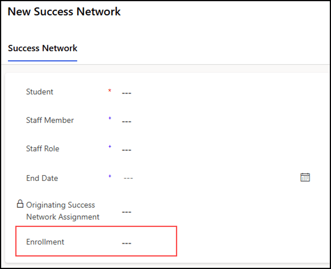Select the Enrollment field value
Viewport: 331px width, 269px height.
pyautogui.click(x=126, y=243)
